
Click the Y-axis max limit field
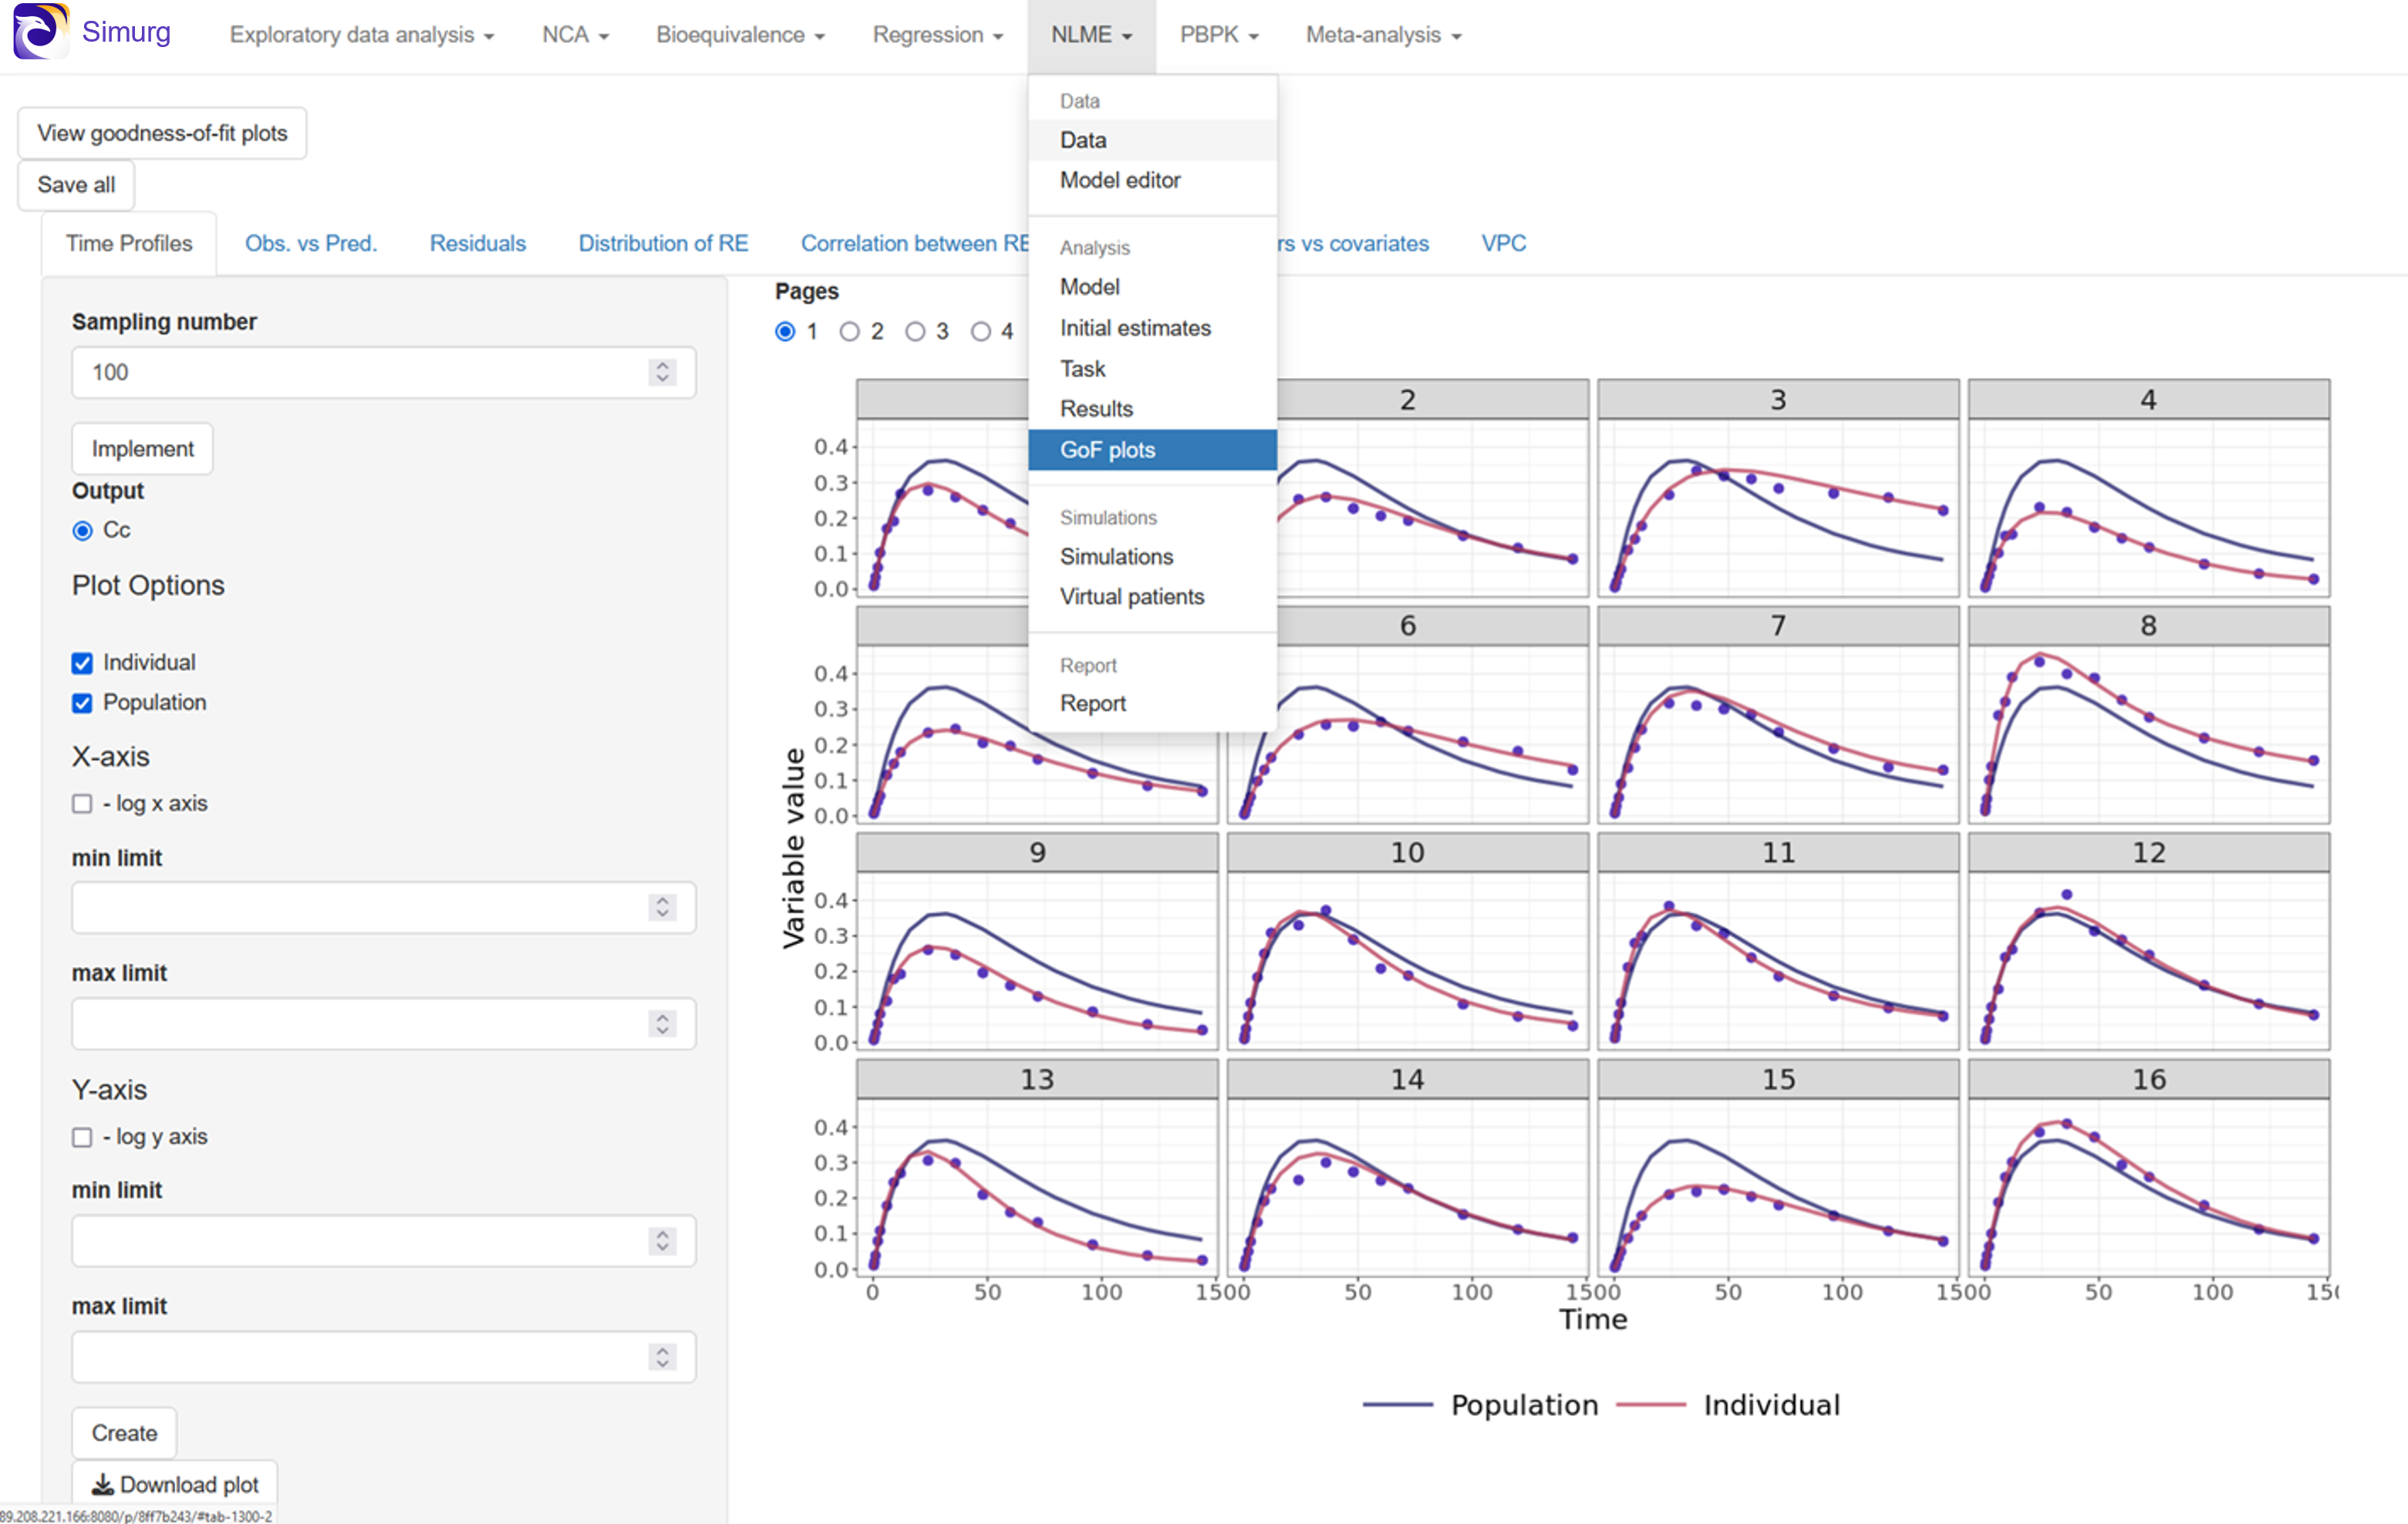point(384,1357)
